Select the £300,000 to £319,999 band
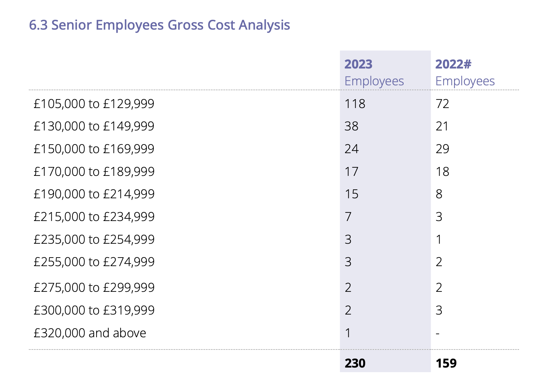Screen dimensions: 538x386 94,310
